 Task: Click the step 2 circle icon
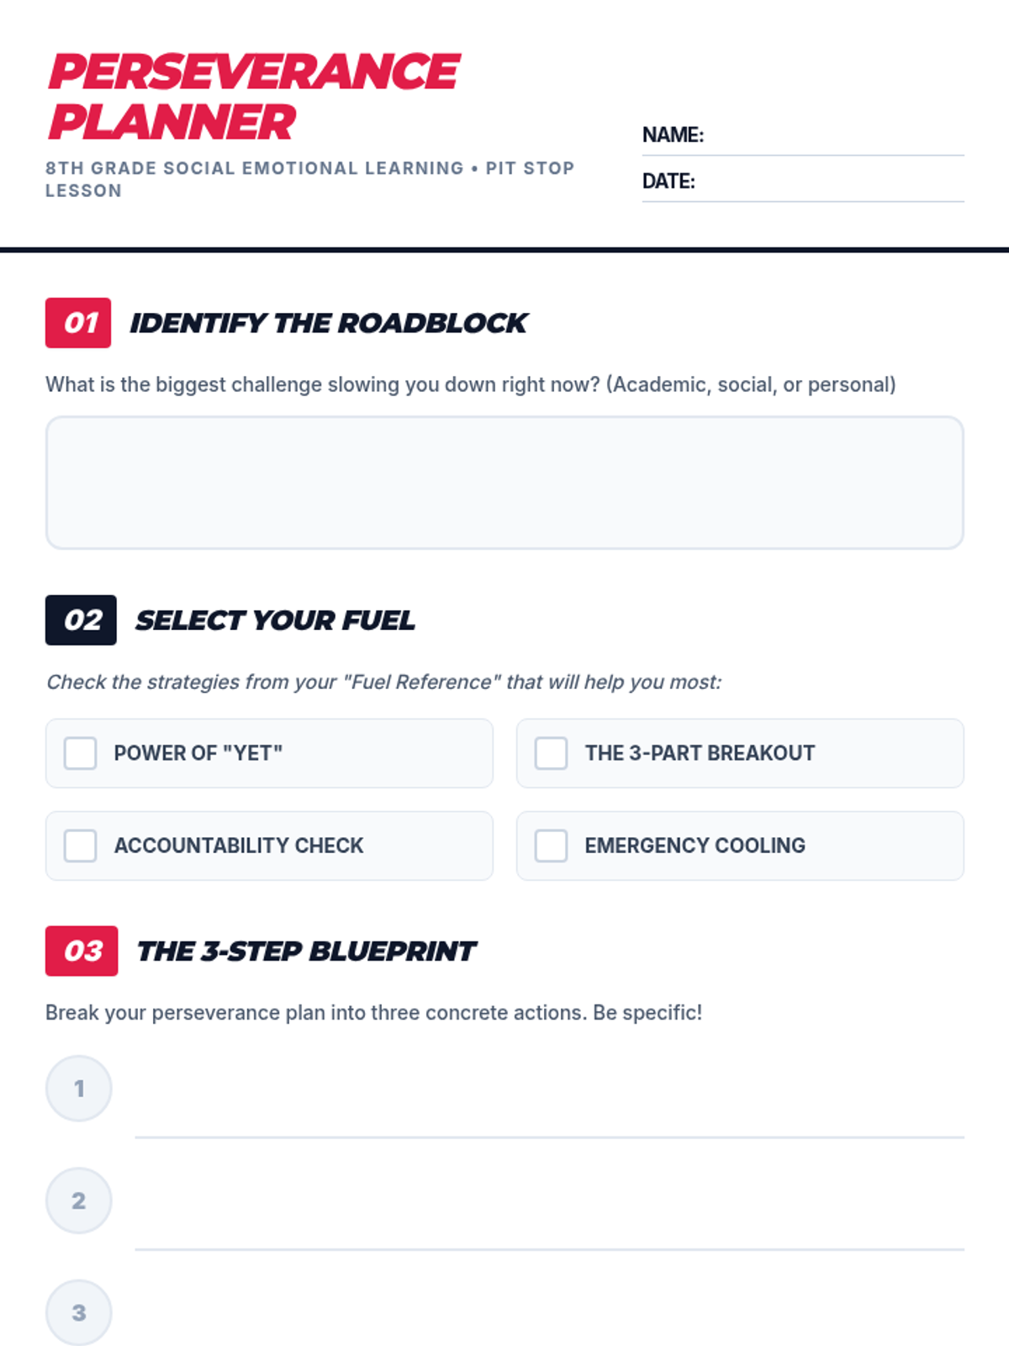[x=79, y=1200]
